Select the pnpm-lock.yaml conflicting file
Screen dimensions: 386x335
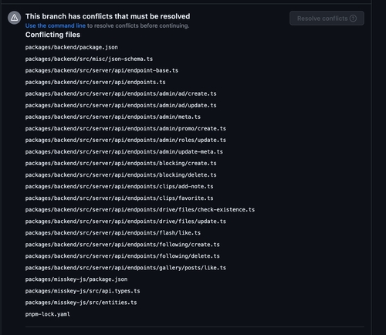pos(48,314)
